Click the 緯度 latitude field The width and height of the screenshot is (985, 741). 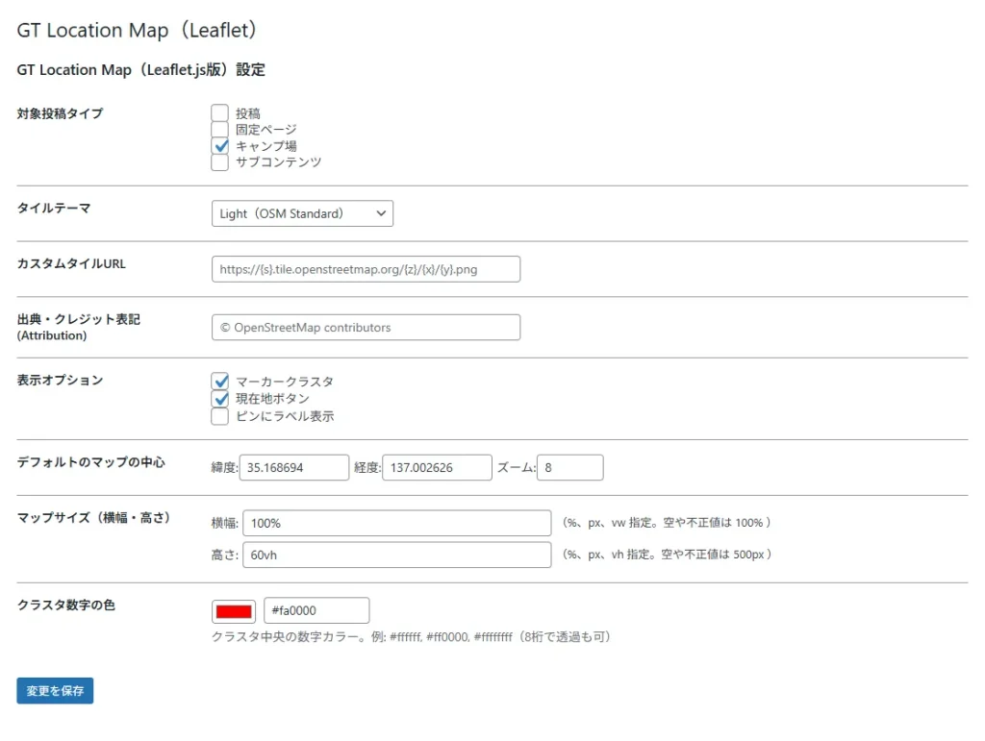pyautogui.click(x=294, y=467)
